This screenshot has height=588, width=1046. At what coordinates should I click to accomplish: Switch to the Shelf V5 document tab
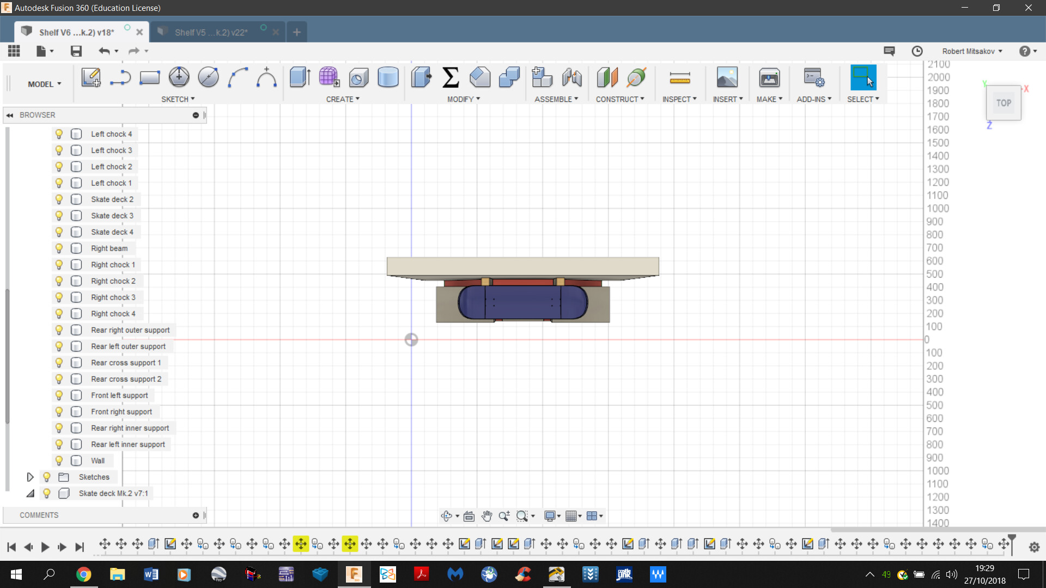point(211,32)
